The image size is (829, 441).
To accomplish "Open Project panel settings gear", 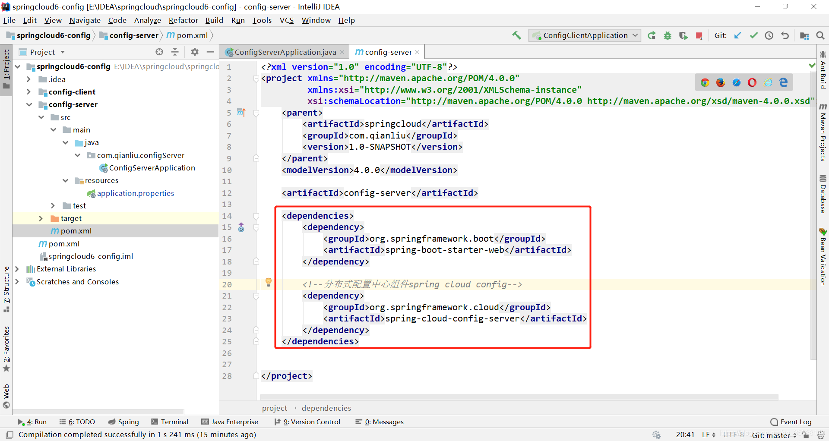I will click(x=195, y=52).
